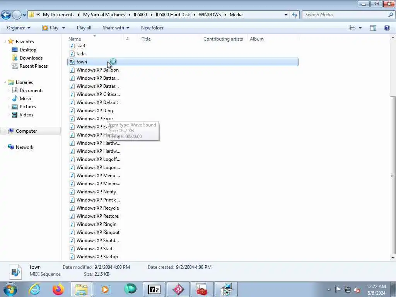
Task: Collapse the Libraries group expander
Action: [5, 82]
